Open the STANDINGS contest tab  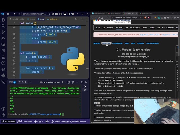140,43
